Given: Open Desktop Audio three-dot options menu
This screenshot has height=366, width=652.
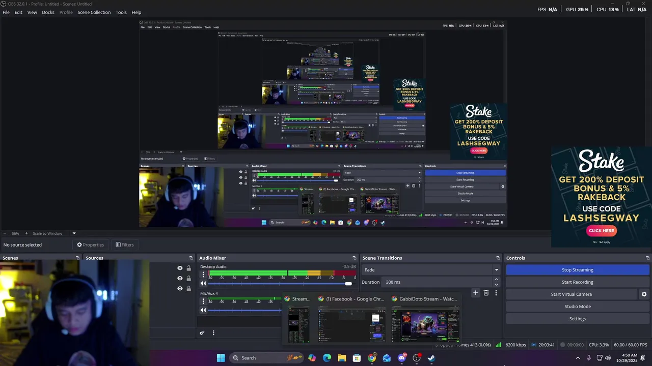Looking at the screenshot, I should (x=203, y=274).
